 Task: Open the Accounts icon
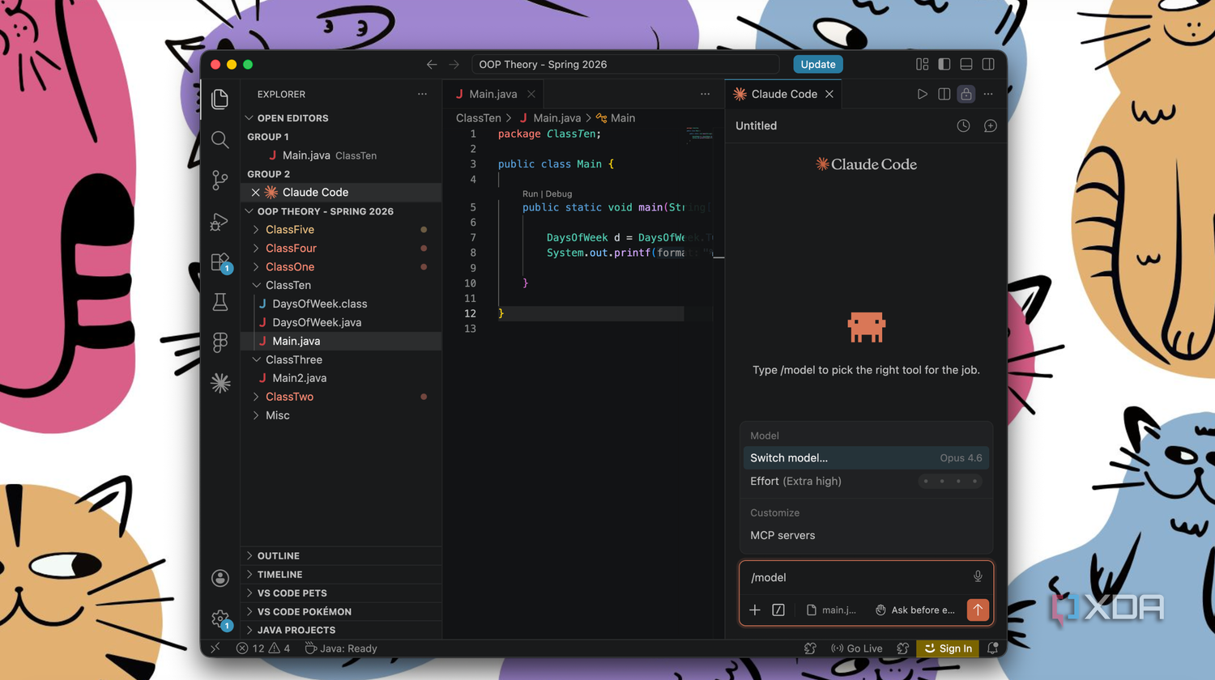[220, 578]
